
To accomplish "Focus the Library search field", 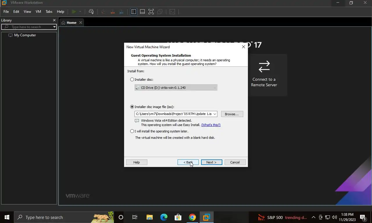I will click(x=29, y=27).
